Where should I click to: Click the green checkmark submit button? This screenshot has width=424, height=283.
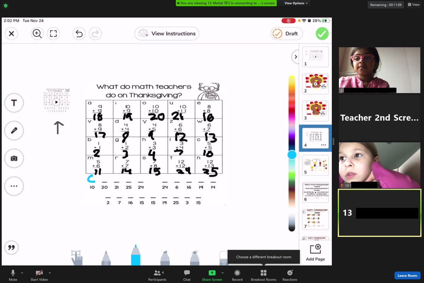tap(322, 34)
